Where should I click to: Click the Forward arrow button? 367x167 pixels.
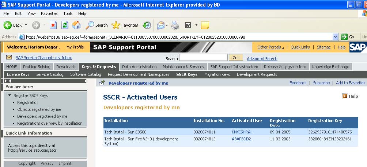coord(36,25)
